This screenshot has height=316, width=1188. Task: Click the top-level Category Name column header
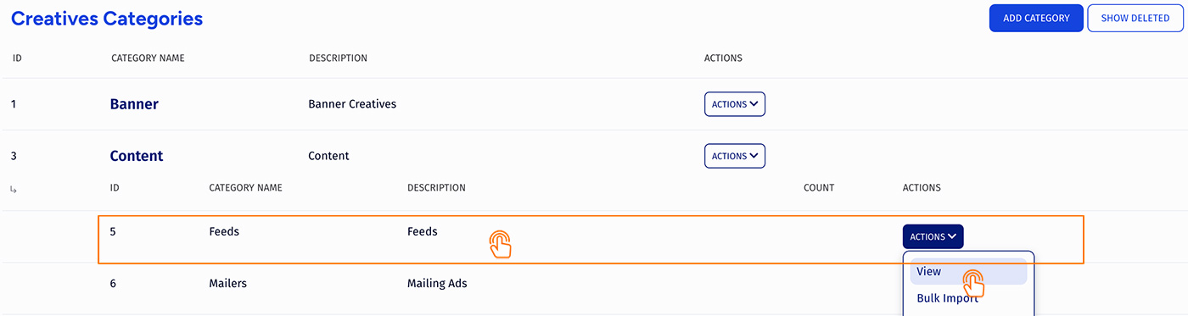point(148,58)
